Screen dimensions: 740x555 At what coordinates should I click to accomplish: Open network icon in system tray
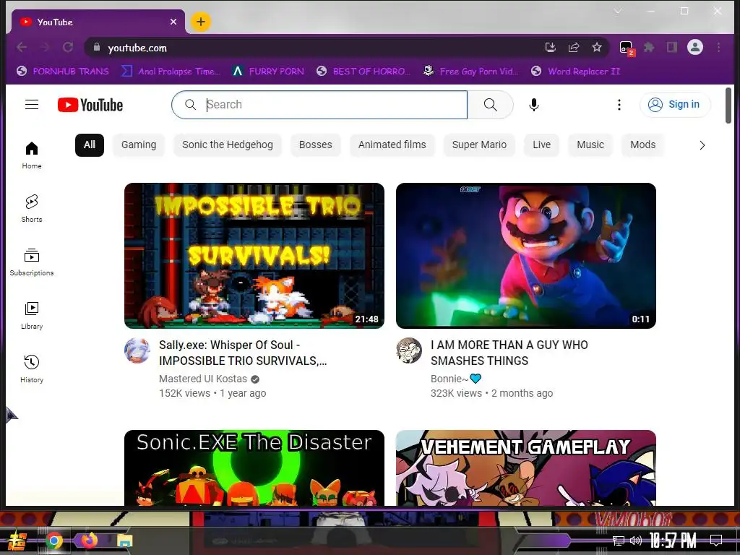(619, 541)
